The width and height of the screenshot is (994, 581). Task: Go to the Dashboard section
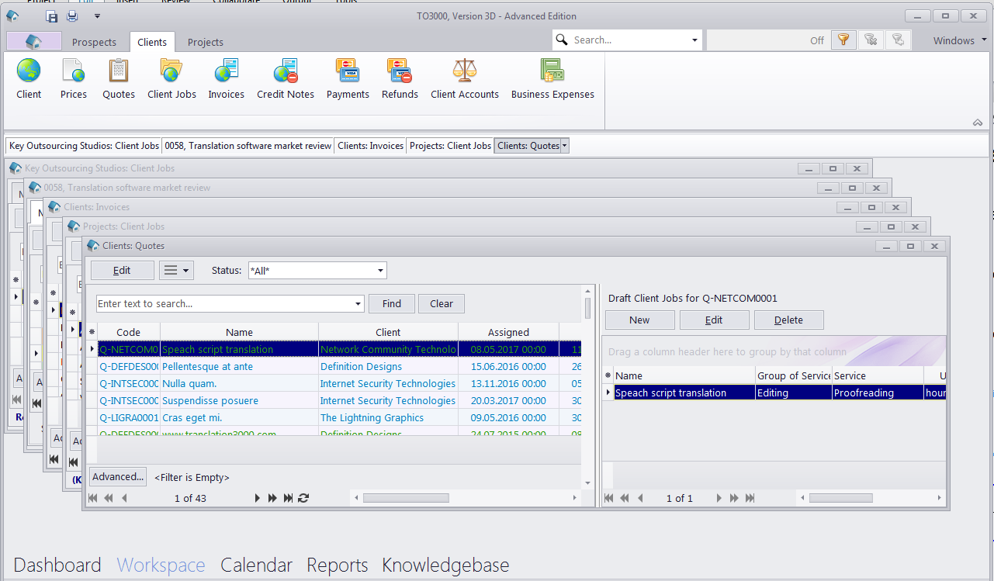(57, 565)
